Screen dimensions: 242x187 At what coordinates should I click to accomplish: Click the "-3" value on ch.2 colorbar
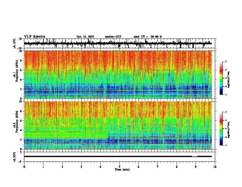(226, 112)
